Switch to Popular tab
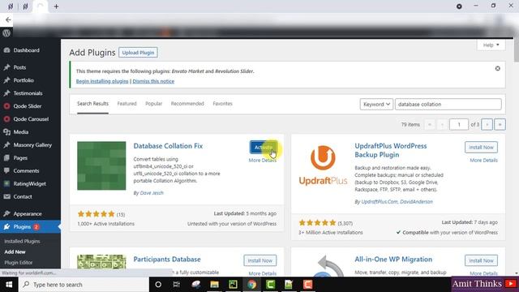The height and width of the screenshot is (292, 519). tap(153, 104)
